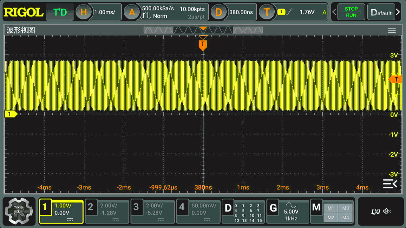
Task: Toggle the muted speaker sound icon
Action: tap(387, 212)
